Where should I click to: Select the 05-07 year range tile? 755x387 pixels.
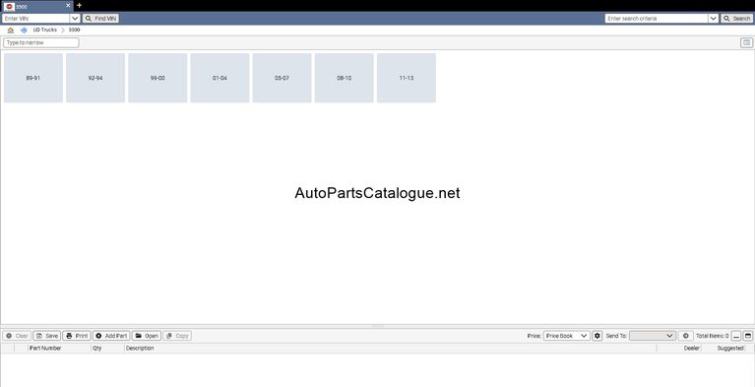(282, 78)
